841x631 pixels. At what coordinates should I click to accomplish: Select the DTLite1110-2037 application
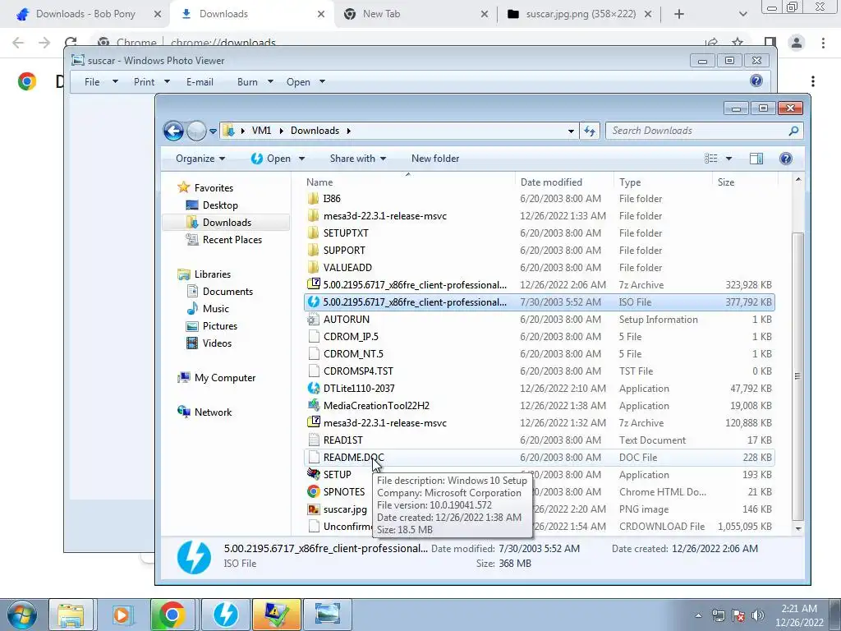539,389
